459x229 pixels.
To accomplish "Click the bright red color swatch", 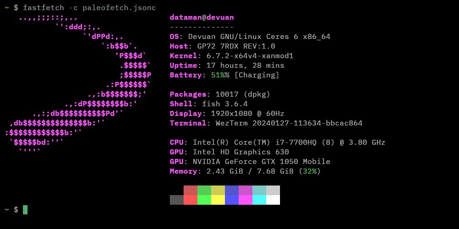I will (x=190, y=200).
